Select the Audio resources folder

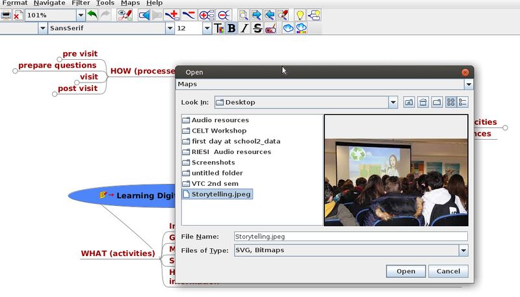point(216,120)
